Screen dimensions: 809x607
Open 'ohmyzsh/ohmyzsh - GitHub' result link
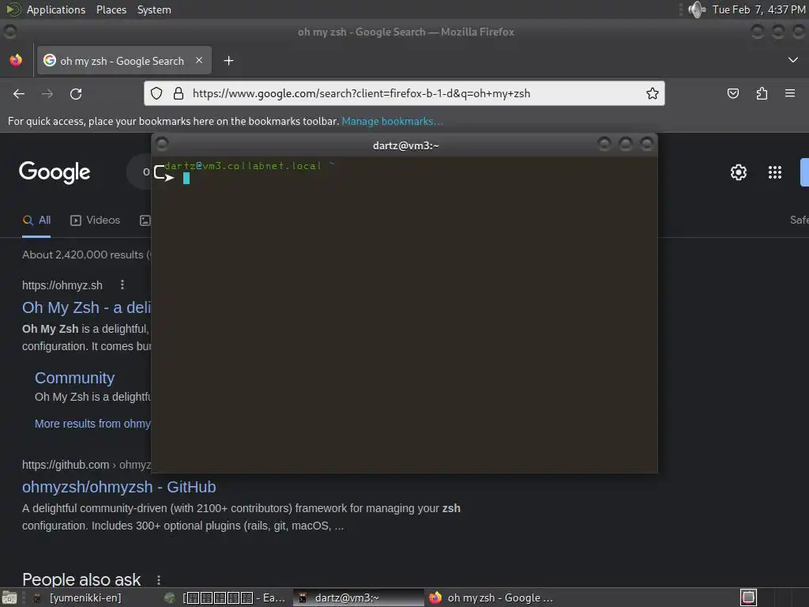coord(119,487)
